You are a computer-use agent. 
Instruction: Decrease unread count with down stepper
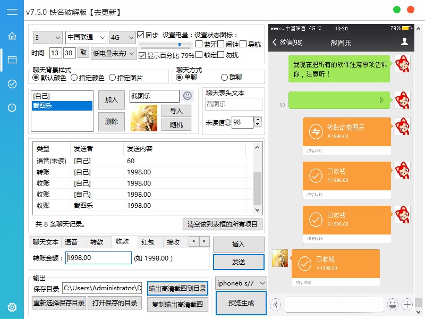pyautogui.click(x=258, y=125)
